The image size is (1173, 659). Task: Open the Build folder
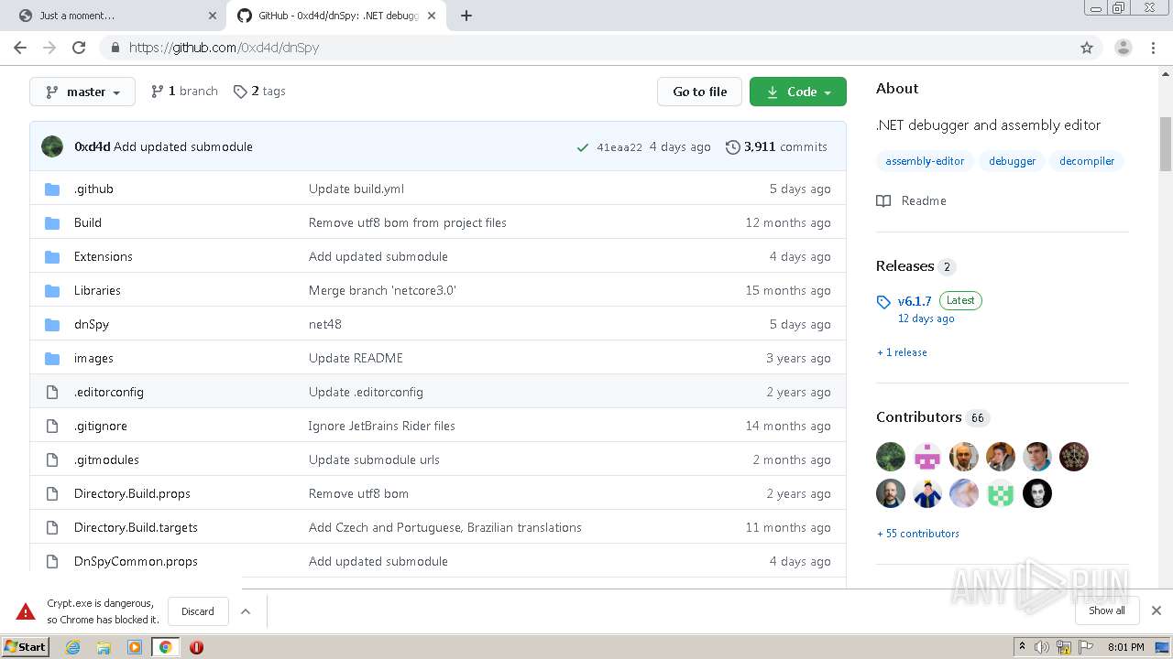pos(88,222)
